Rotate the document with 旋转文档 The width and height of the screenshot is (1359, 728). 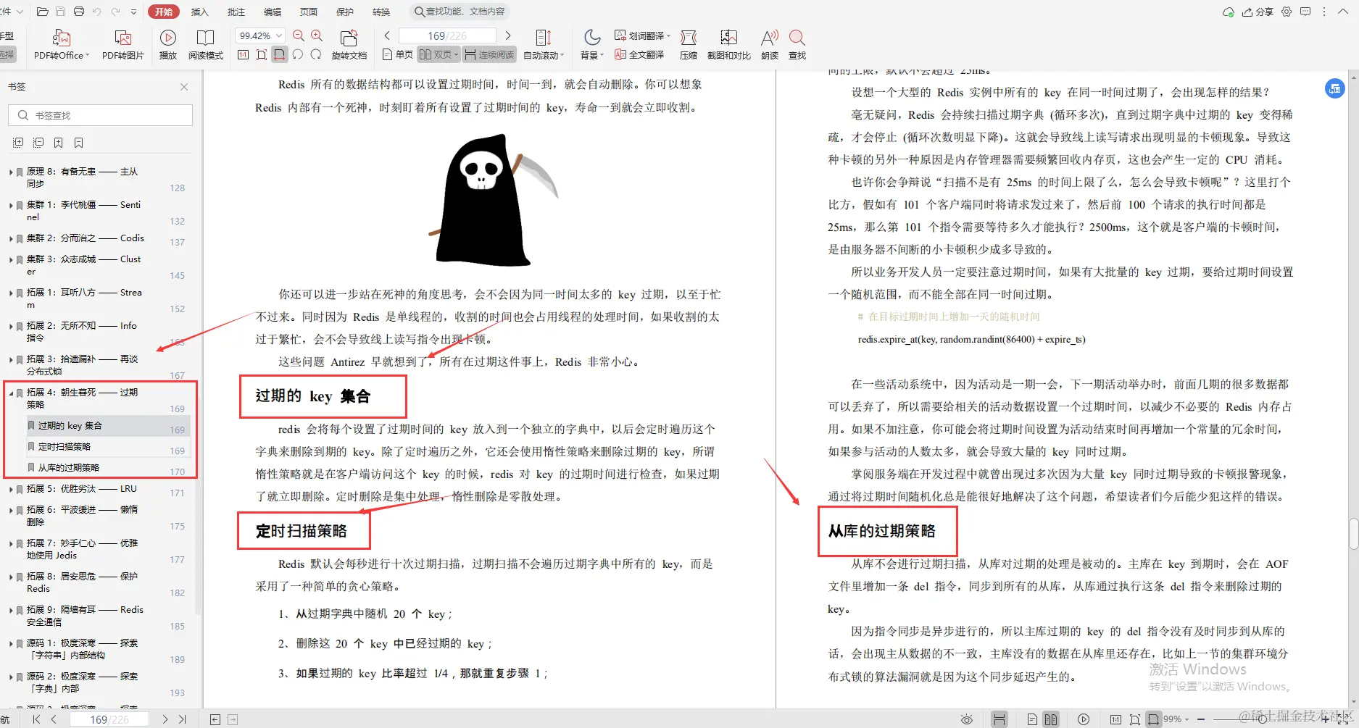click(x=349, y=43)
